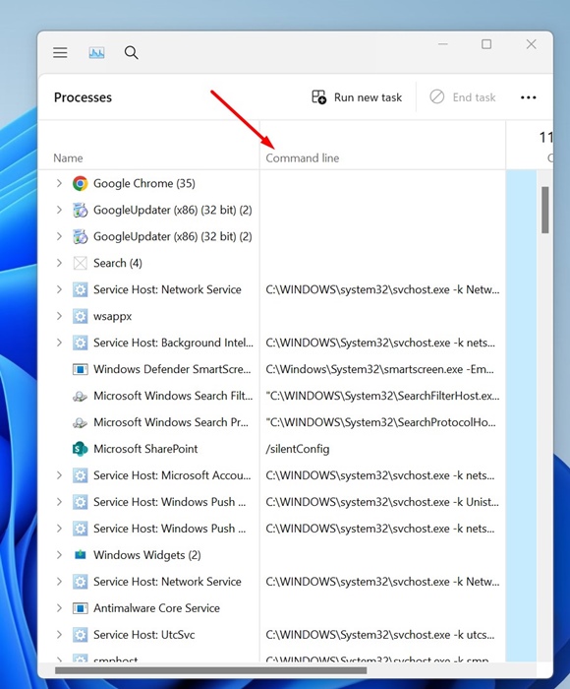Click the Windows Widgets process icon
Viewport: 570px width, 689px height.
(x=80, y=555)
